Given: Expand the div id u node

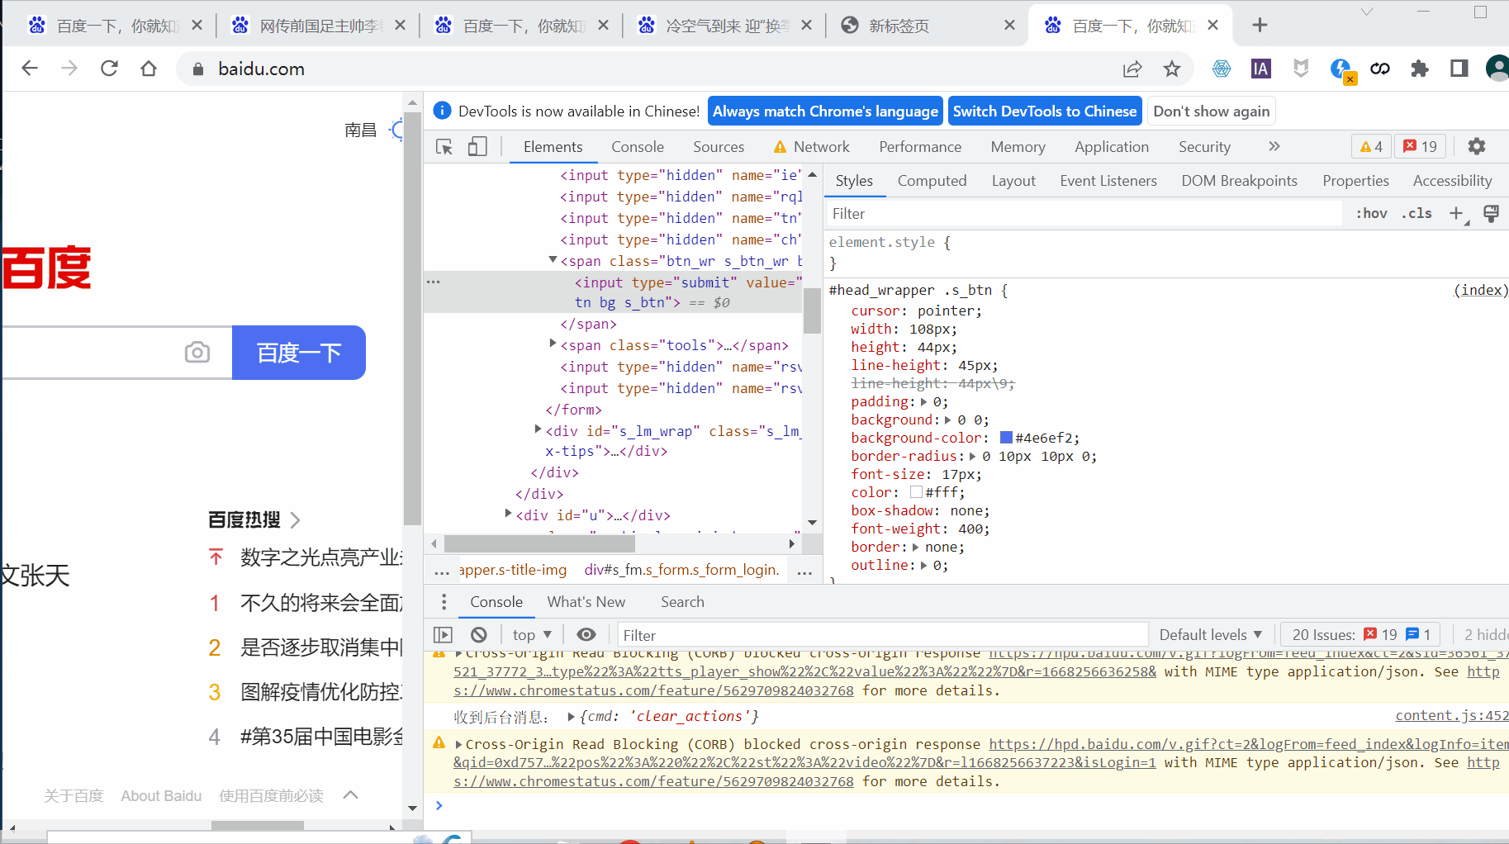Looking at the screenshot, I should tap(509, 514).
